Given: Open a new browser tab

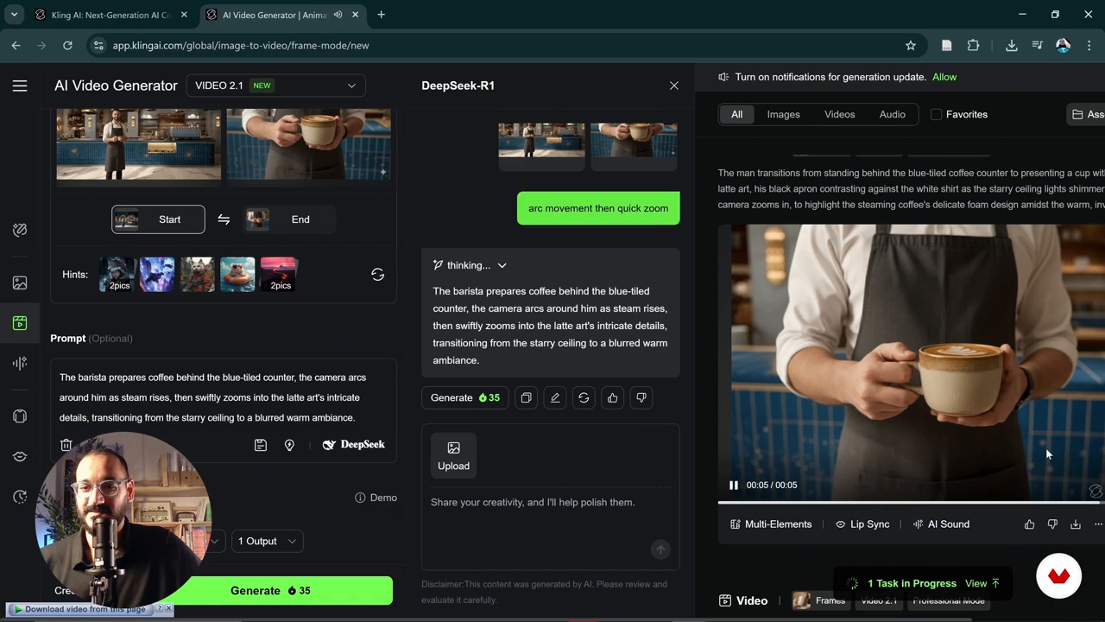Looking at the screenshot, I should [381, 15].
